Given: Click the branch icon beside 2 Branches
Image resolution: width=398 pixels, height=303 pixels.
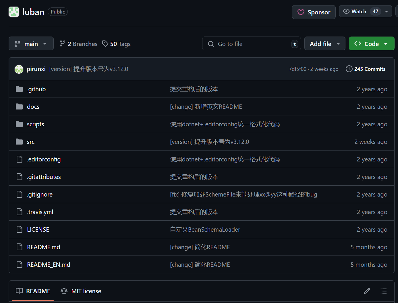Looking at the screenshot, I should coord(62,43).
